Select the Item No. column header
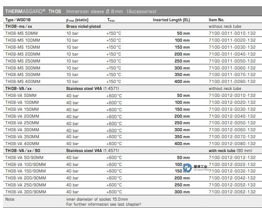This screenshot has height=208, width=262. (216, 20)
